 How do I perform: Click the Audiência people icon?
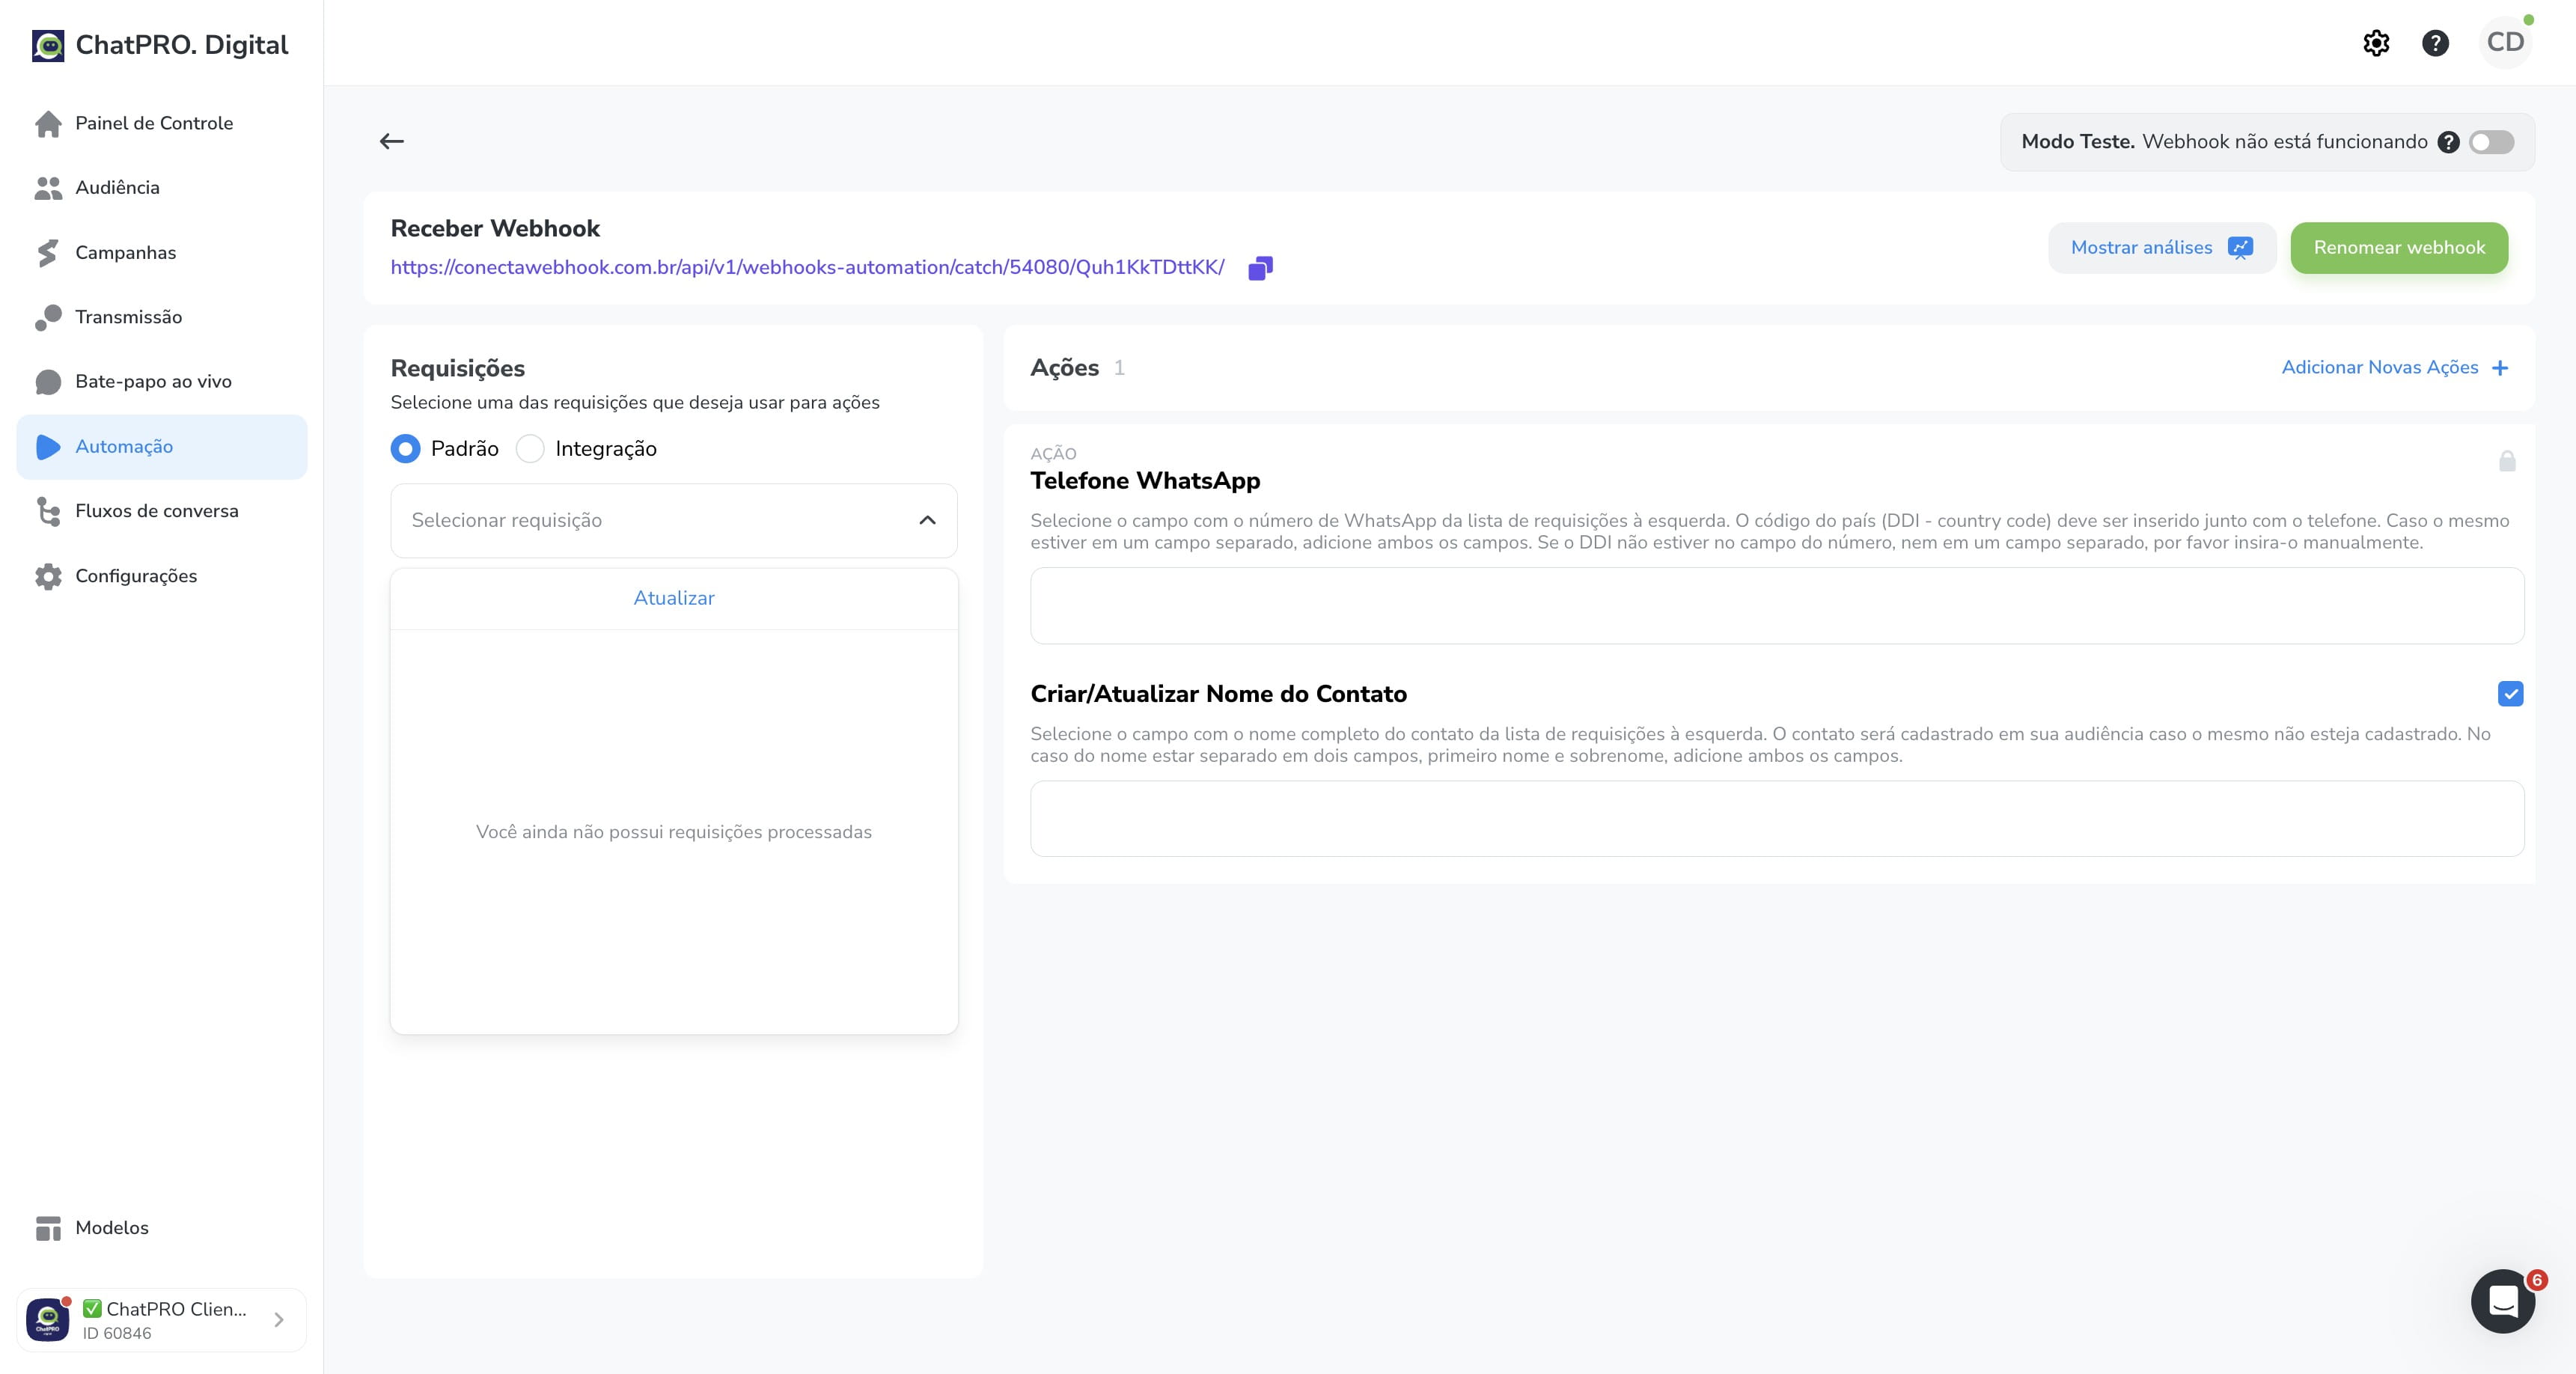[48, 188]
